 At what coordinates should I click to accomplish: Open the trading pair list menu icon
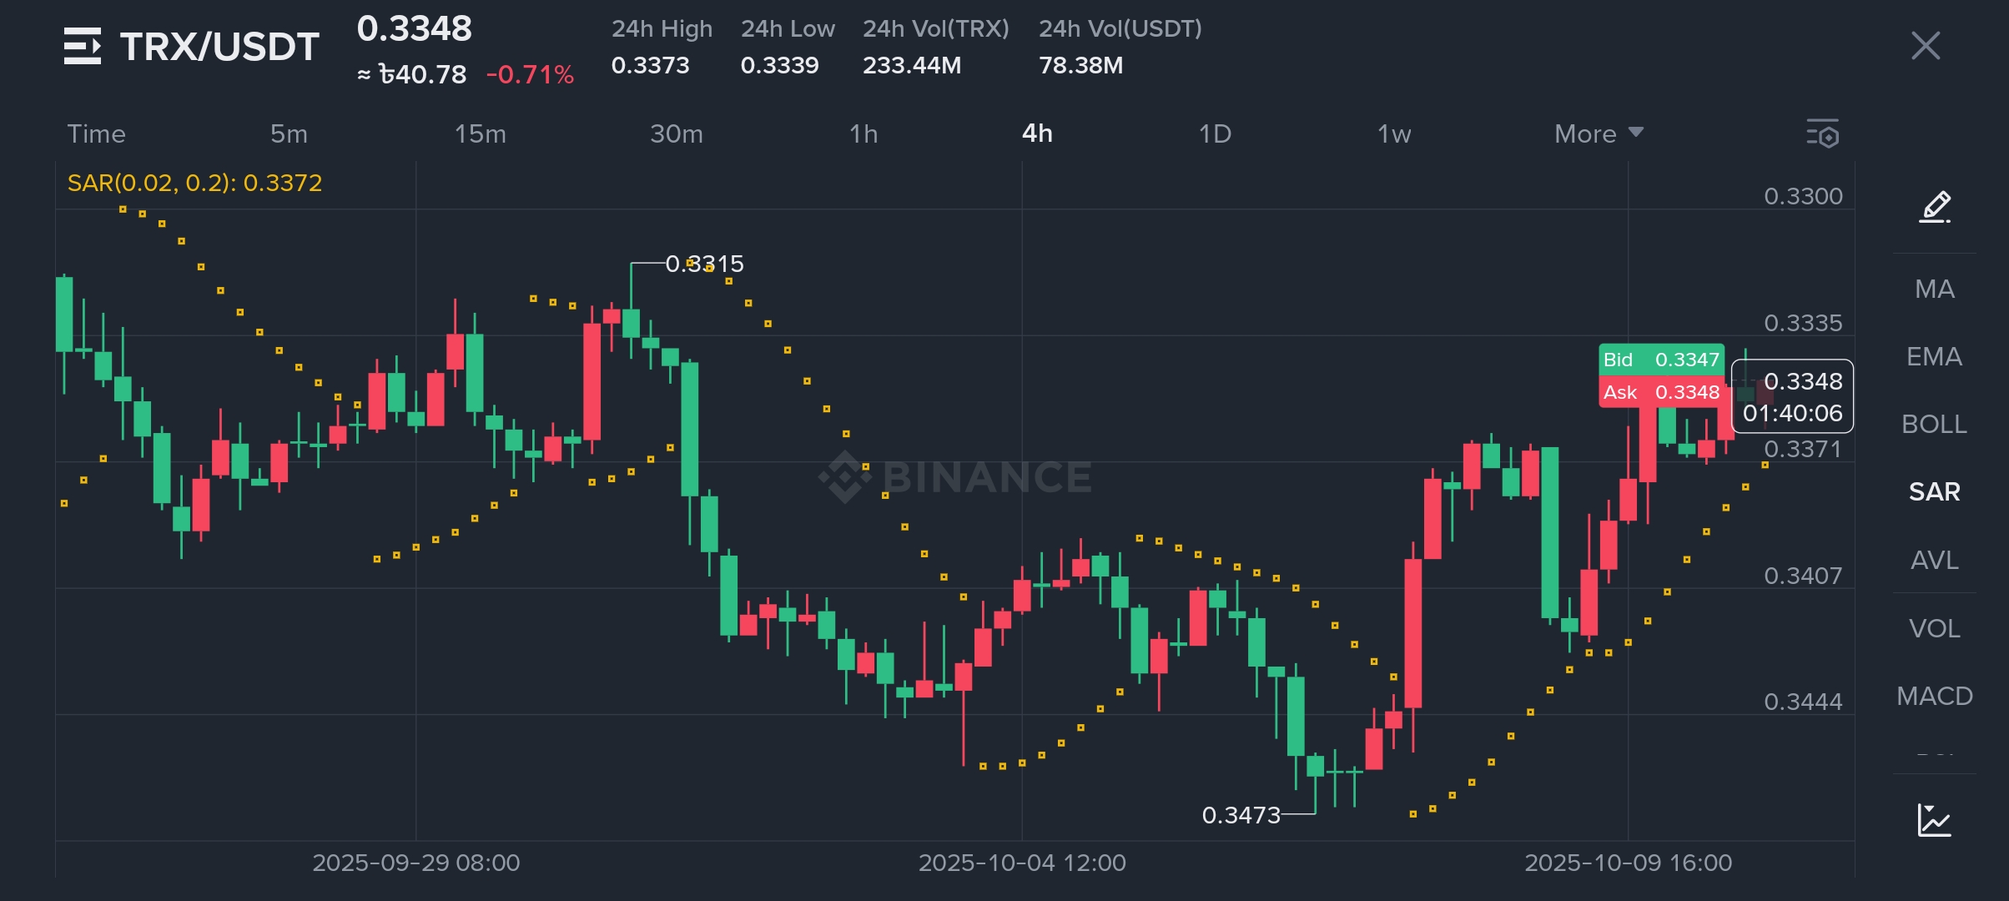click(x=83, y=46)
